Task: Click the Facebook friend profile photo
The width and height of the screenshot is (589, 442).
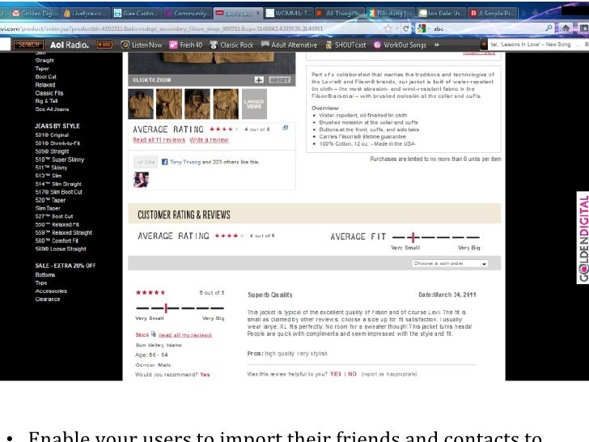Action: (x=142, y=180)
